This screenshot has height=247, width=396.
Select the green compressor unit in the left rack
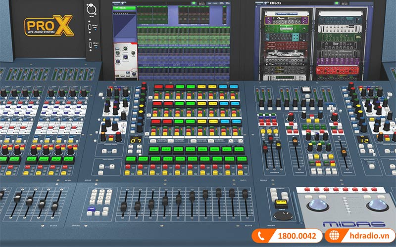[286, 29]
